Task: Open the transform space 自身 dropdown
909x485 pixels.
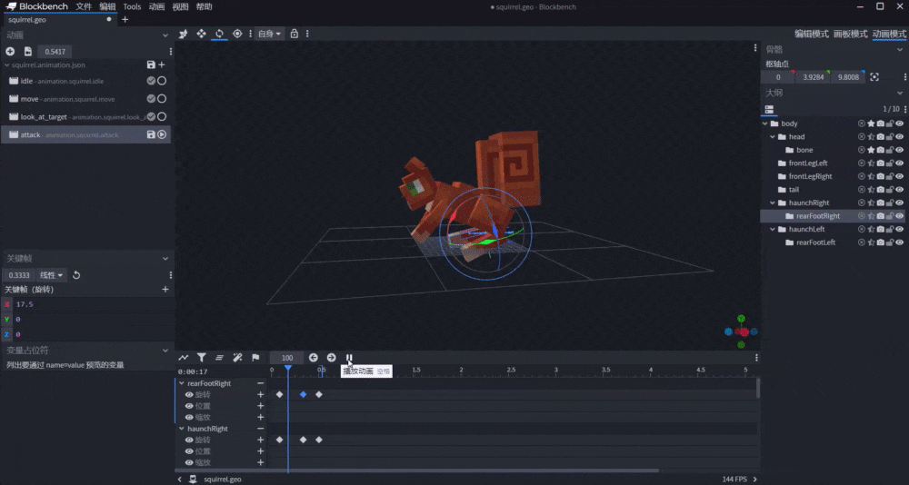Action: 269,34
